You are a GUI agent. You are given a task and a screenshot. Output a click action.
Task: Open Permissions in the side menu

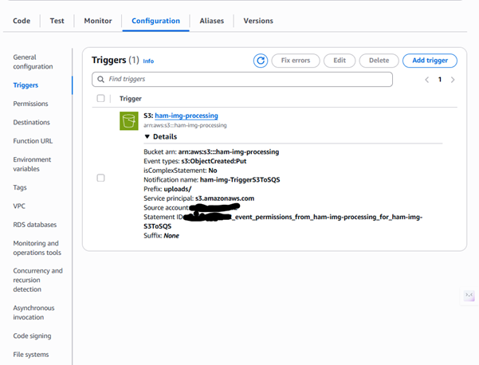tap(30, 104)
